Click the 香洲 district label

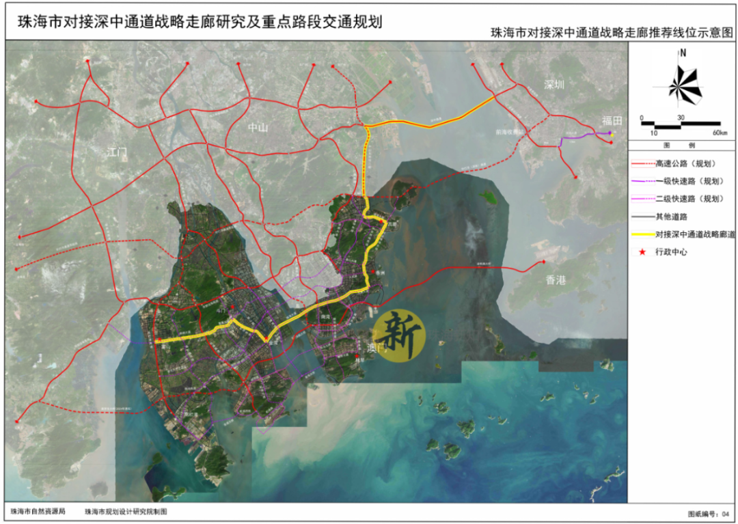[381, 273]
